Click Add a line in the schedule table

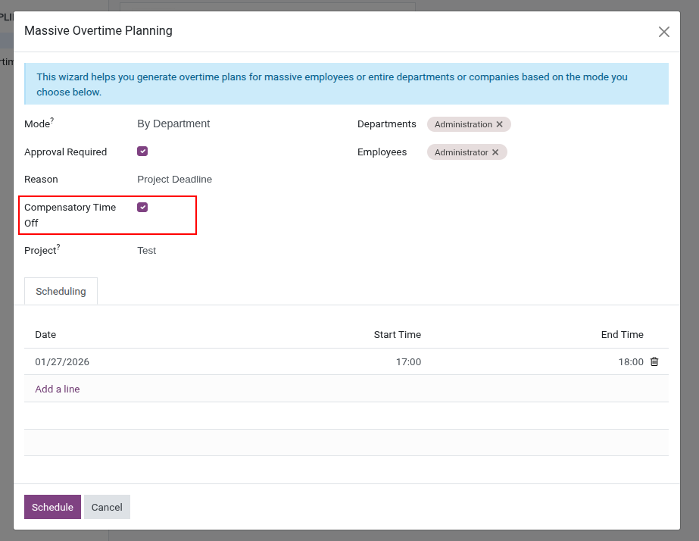point(57,389)
